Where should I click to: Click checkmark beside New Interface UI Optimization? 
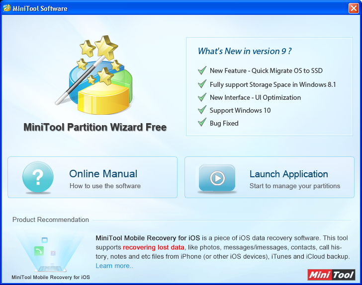pyautogui.click(x=202, y=97)
